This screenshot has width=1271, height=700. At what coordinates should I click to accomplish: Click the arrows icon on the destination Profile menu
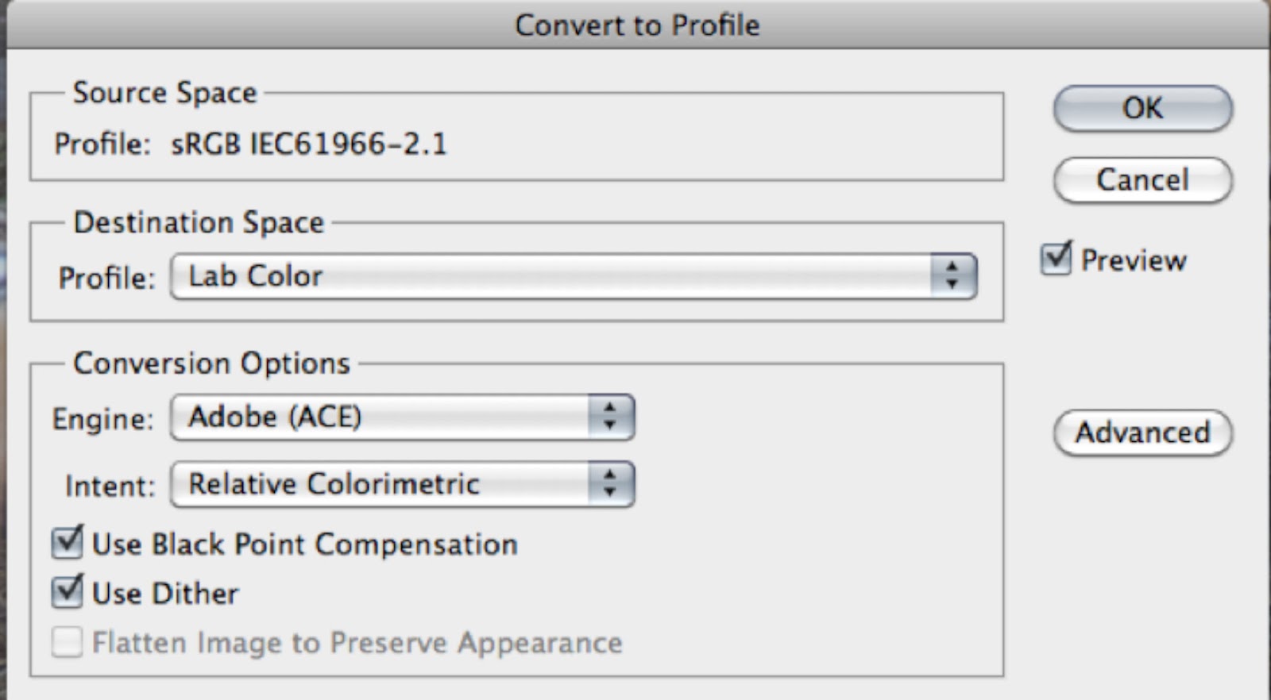[952, 276]
